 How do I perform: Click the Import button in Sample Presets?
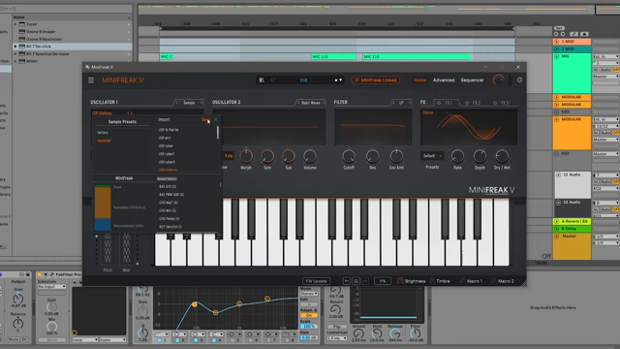[164, 119]
